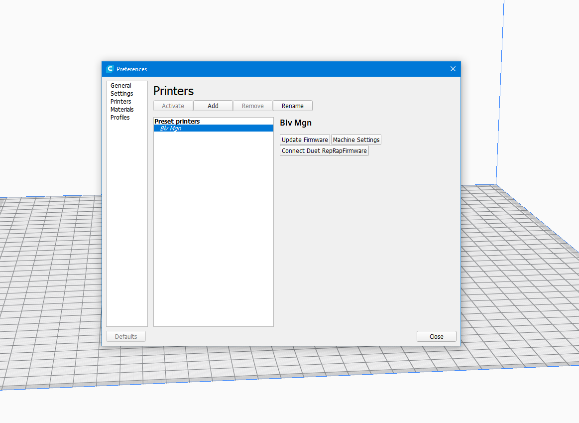The image size is (579, 423).
Task: Select Printers in the preferences sidebar
Action: (121, 102)
